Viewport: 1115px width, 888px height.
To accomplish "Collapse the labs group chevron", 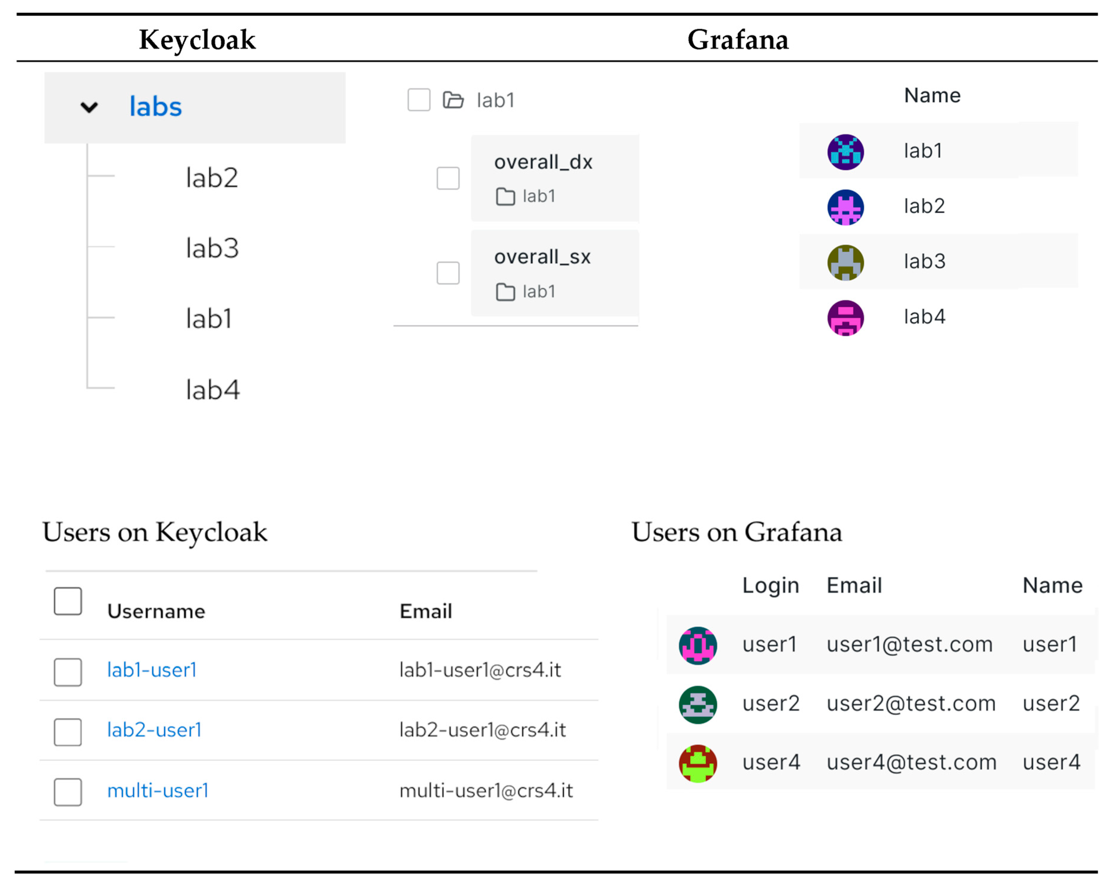I will click(89, 107).
